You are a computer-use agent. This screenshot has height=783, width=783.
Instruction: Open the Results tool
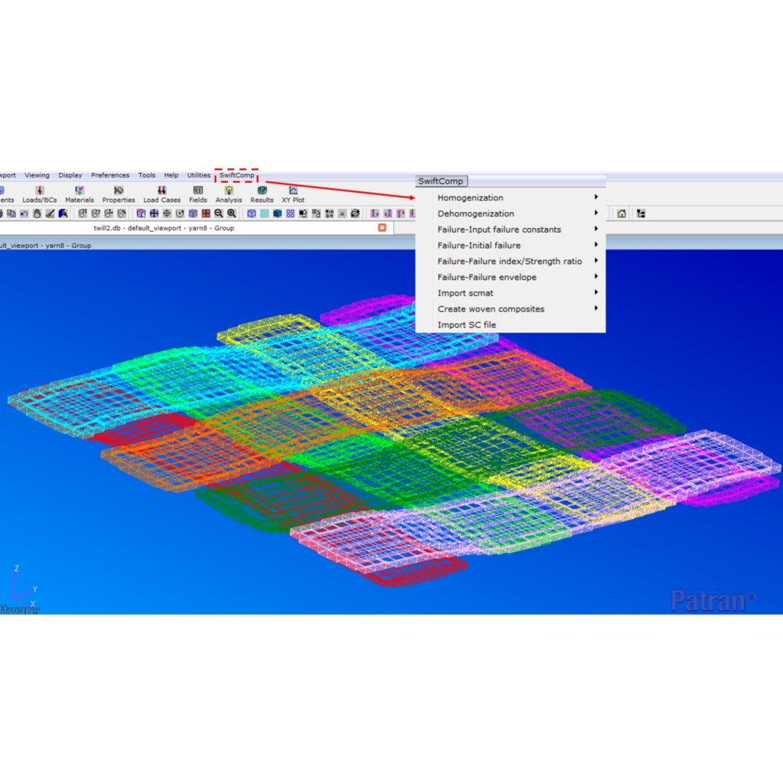(x=262, y=193)
